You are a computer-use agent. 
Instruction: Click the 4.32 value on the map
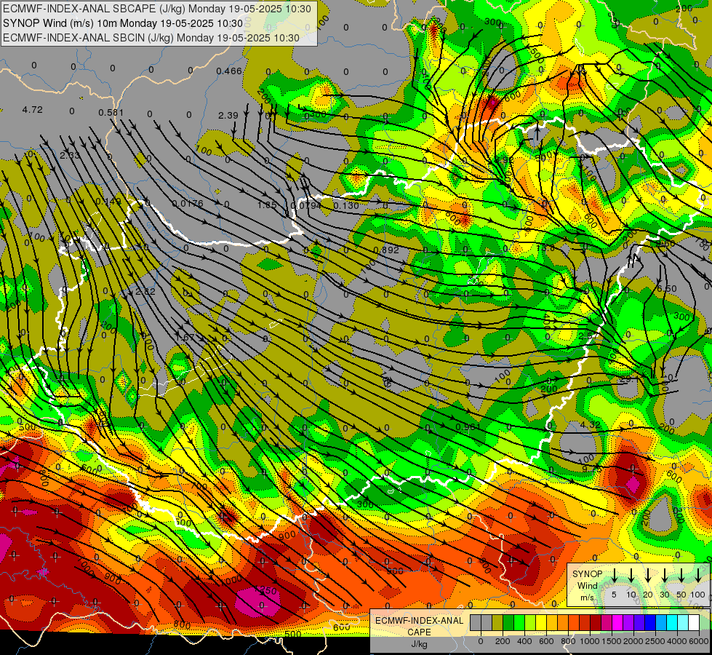pyautogui.click(x=591, y=424)
